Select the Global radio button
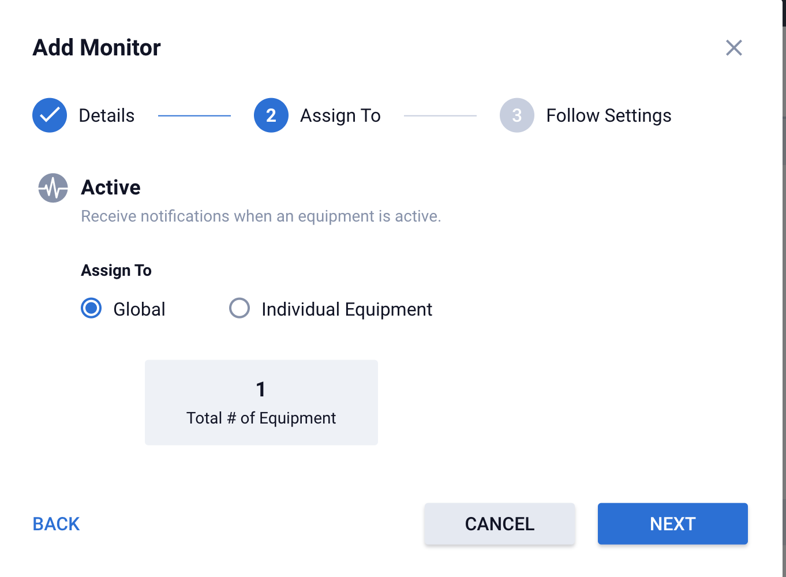The width and height of the screenshot is (786, 577). [91, 308]
